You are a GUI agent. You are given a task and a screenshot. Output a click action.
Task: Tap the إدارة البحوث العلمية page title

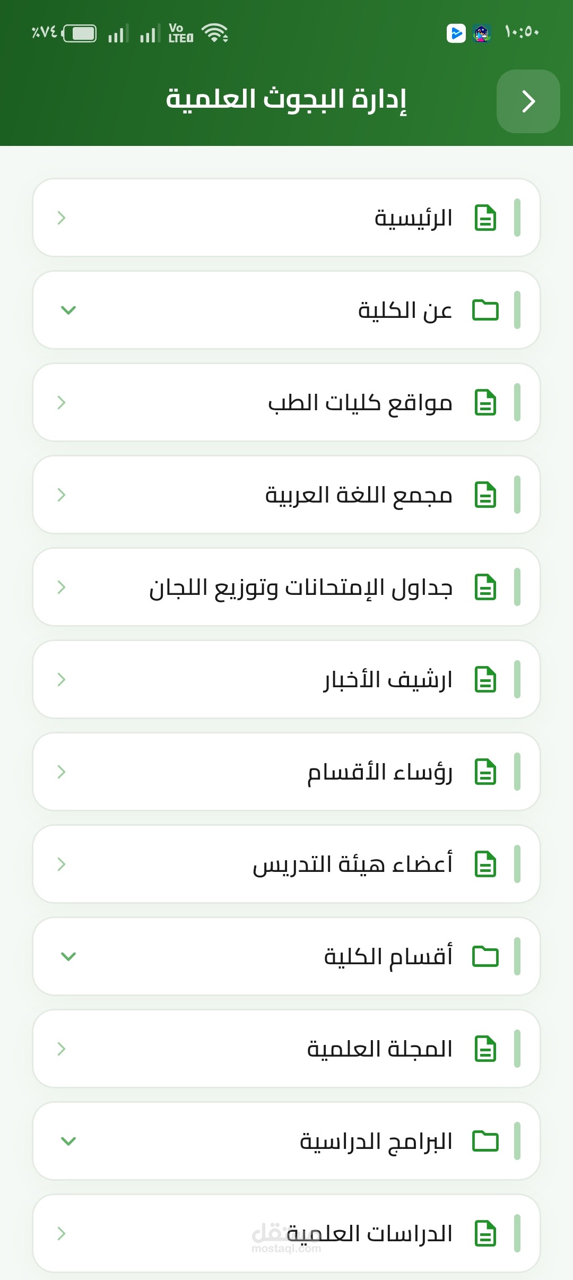tap(286, 100)
